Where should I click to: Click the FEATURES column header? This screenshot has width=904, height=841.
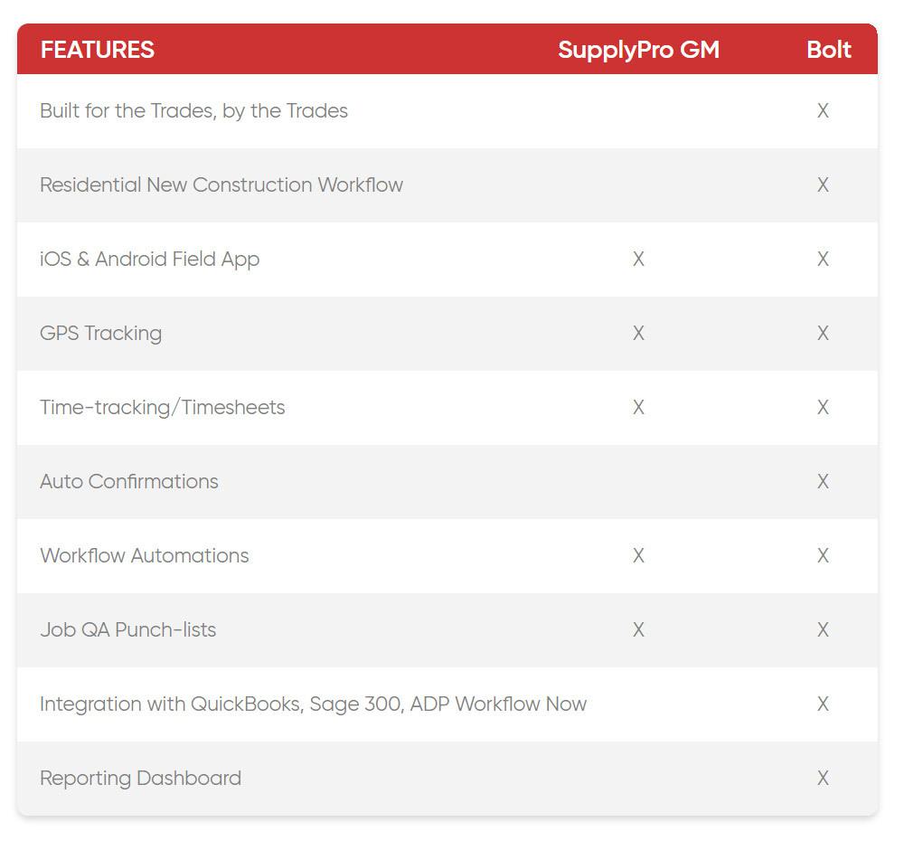[x=98, y=50]
